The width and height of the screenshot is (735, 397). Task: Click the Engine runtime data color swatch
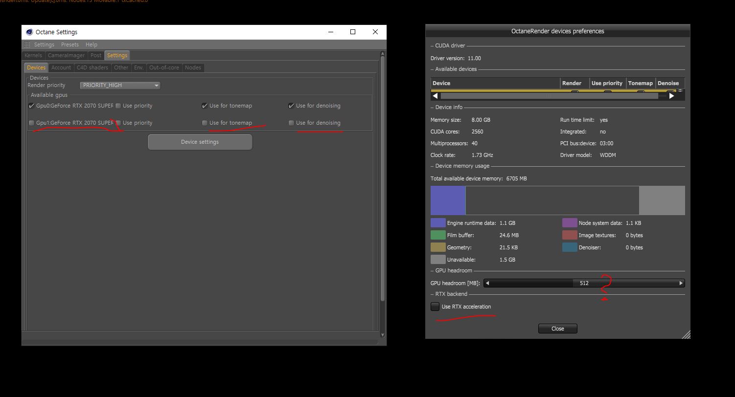[438, 223]
